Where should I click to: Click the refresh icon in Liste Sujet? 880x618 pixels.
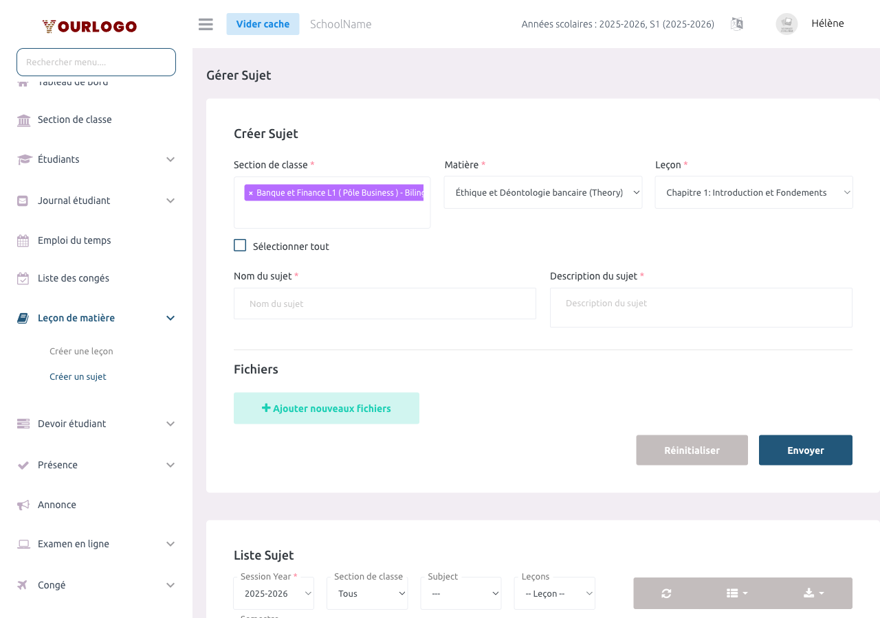pyautogui.click(x=666, y=593)
